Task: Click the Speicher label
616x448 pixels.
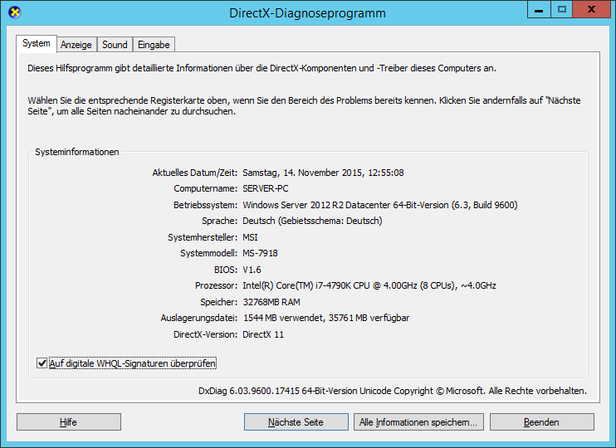Action: point(219,302)
